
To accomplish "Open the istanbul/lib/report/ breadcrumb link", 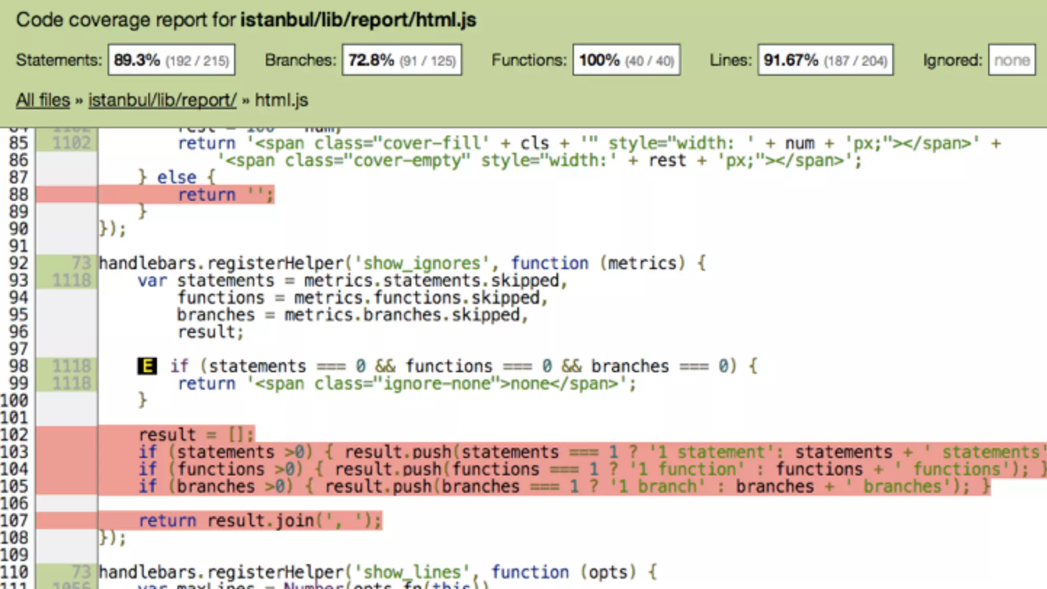I will coord(162,100).
